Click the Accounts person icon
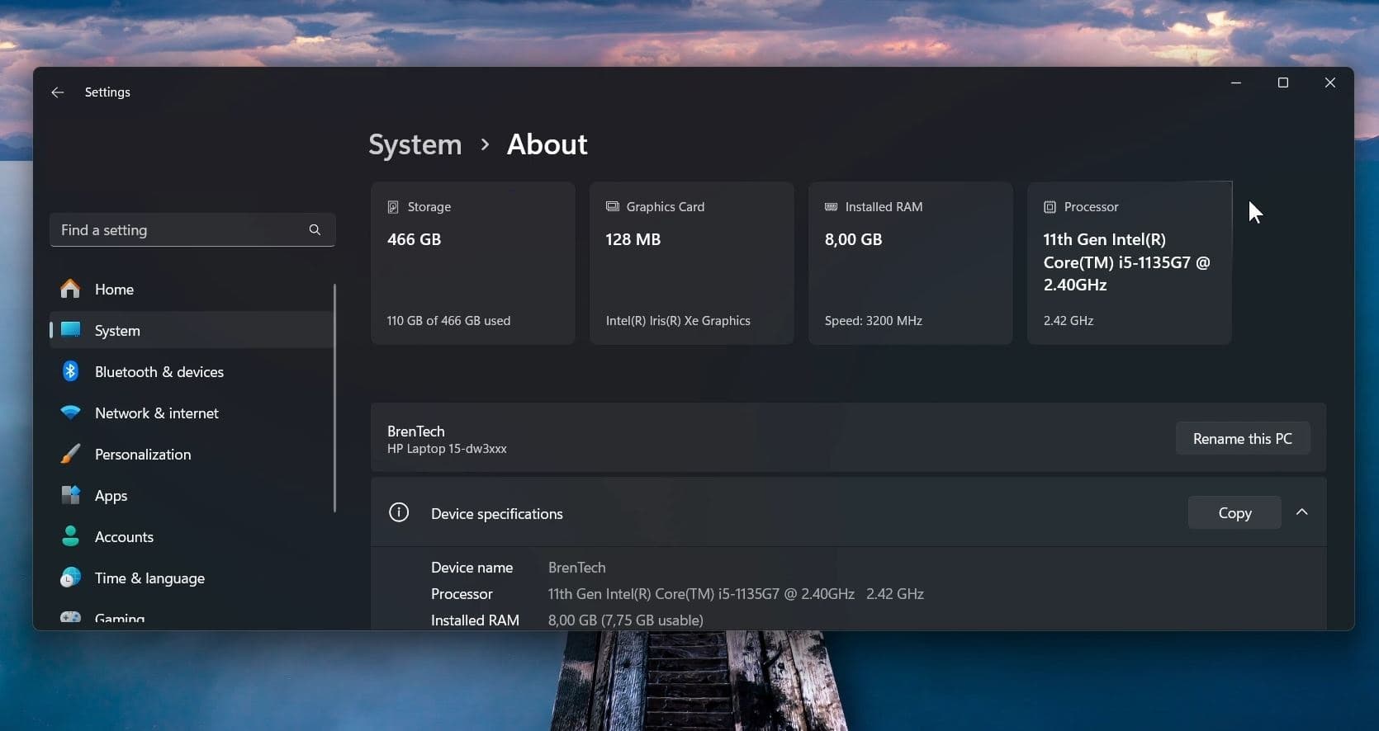Screen dimensions: 1379x731 71,536
